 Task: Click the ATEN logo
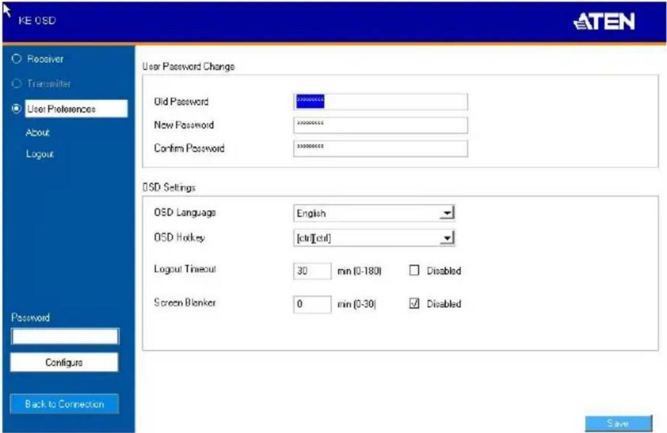(604, 21)
